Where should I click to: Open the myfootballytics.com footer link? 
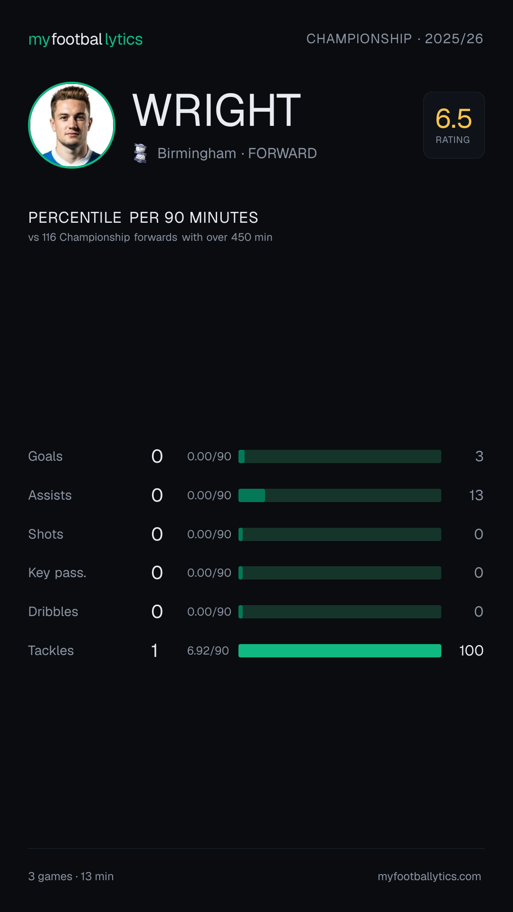tap(429, 876)
